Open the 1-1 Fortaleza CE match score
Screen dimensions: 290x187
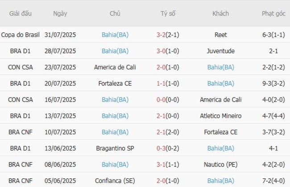coord(162,83)
